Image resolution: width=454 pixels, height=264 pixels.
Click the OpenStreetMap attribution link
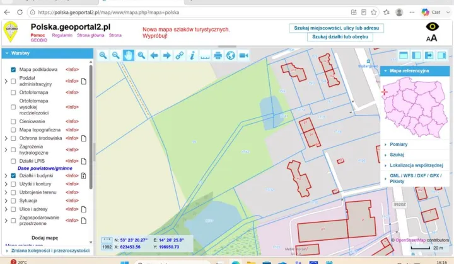pos(410,240)
